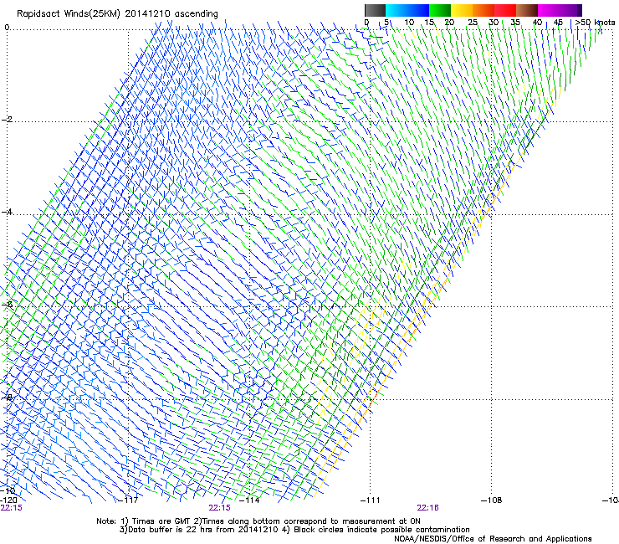Click the latitude label '-2'
This screenshot has height=544, width=619.
point(7,120)
